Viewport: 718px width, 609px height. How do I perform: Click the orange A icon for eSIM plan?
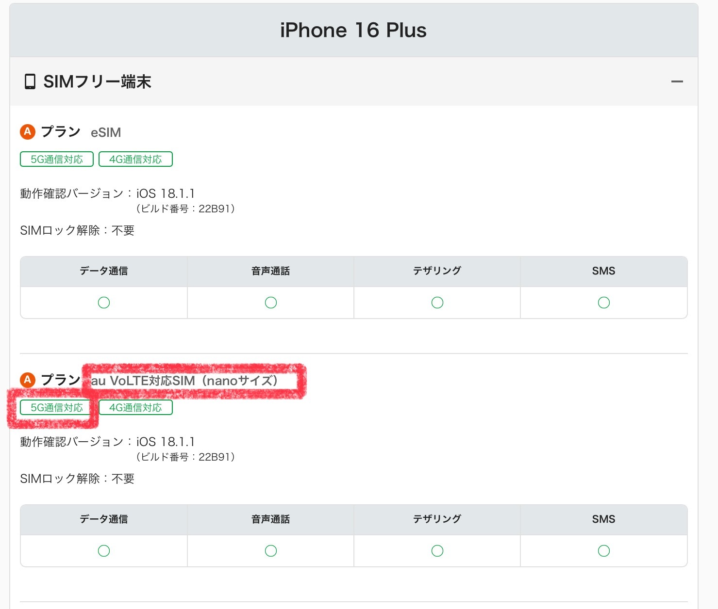pyautogui.click(x=28, y=131)
